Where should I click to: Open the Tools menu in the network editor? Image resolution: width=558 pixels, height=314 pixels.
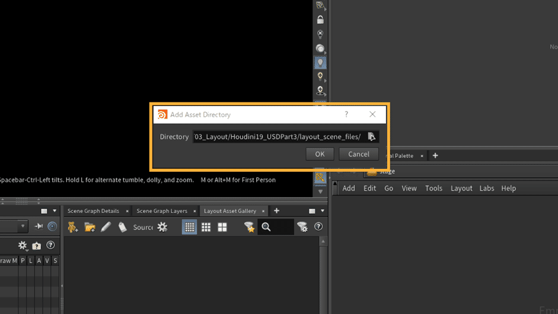coord(433,188)
